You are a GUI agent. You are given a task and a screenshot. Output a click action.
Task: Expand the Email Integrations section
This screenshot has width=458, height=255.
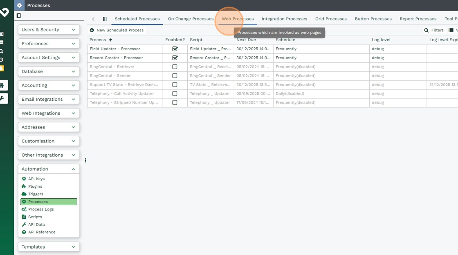49,99
